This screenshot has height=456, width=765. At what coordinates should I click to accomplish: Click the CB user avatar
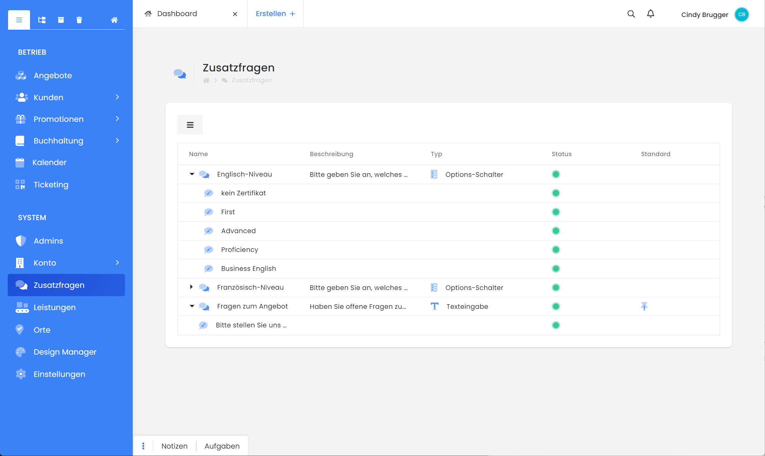pyautogui.click(x=741, y=15)
